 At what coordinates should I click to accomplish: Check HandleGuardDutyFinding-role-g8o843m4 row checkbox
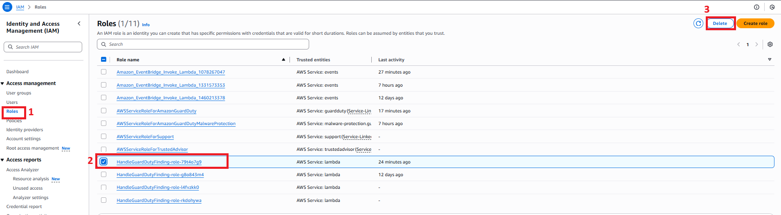click(x=103, y=174)
